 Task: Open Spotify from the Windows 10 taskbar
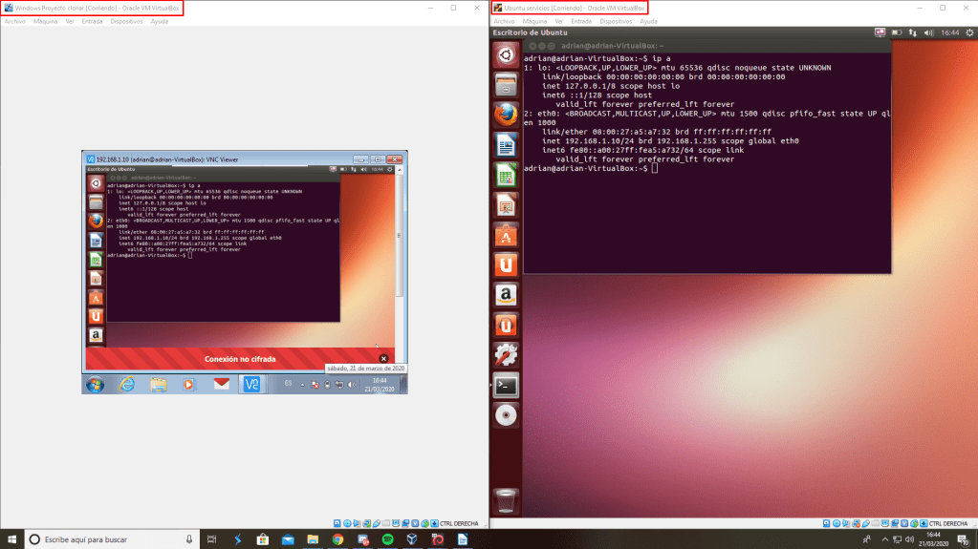[x=387, y=539]
